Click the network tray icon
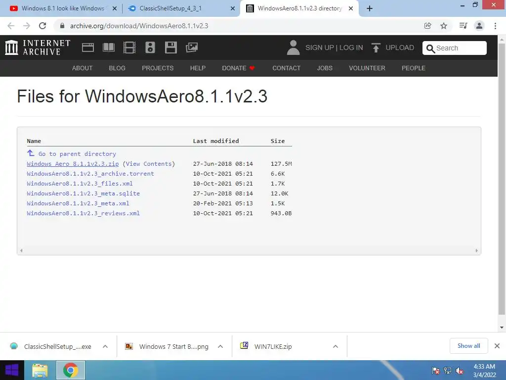This screenshot has height=380, width=506. [447, 371]
